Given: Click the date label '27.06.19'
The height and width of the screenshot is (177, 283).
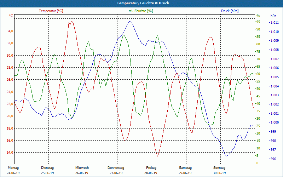Looking at the screenshot, I should click(116, 173).
